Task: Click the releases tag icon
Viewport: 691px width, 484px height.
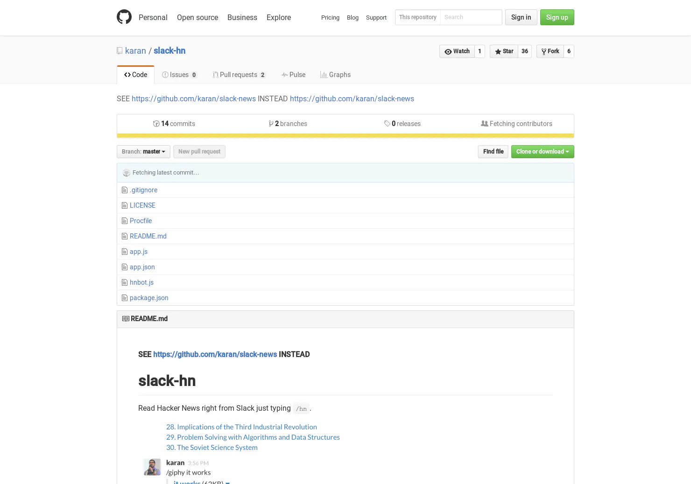Action: 387,124
